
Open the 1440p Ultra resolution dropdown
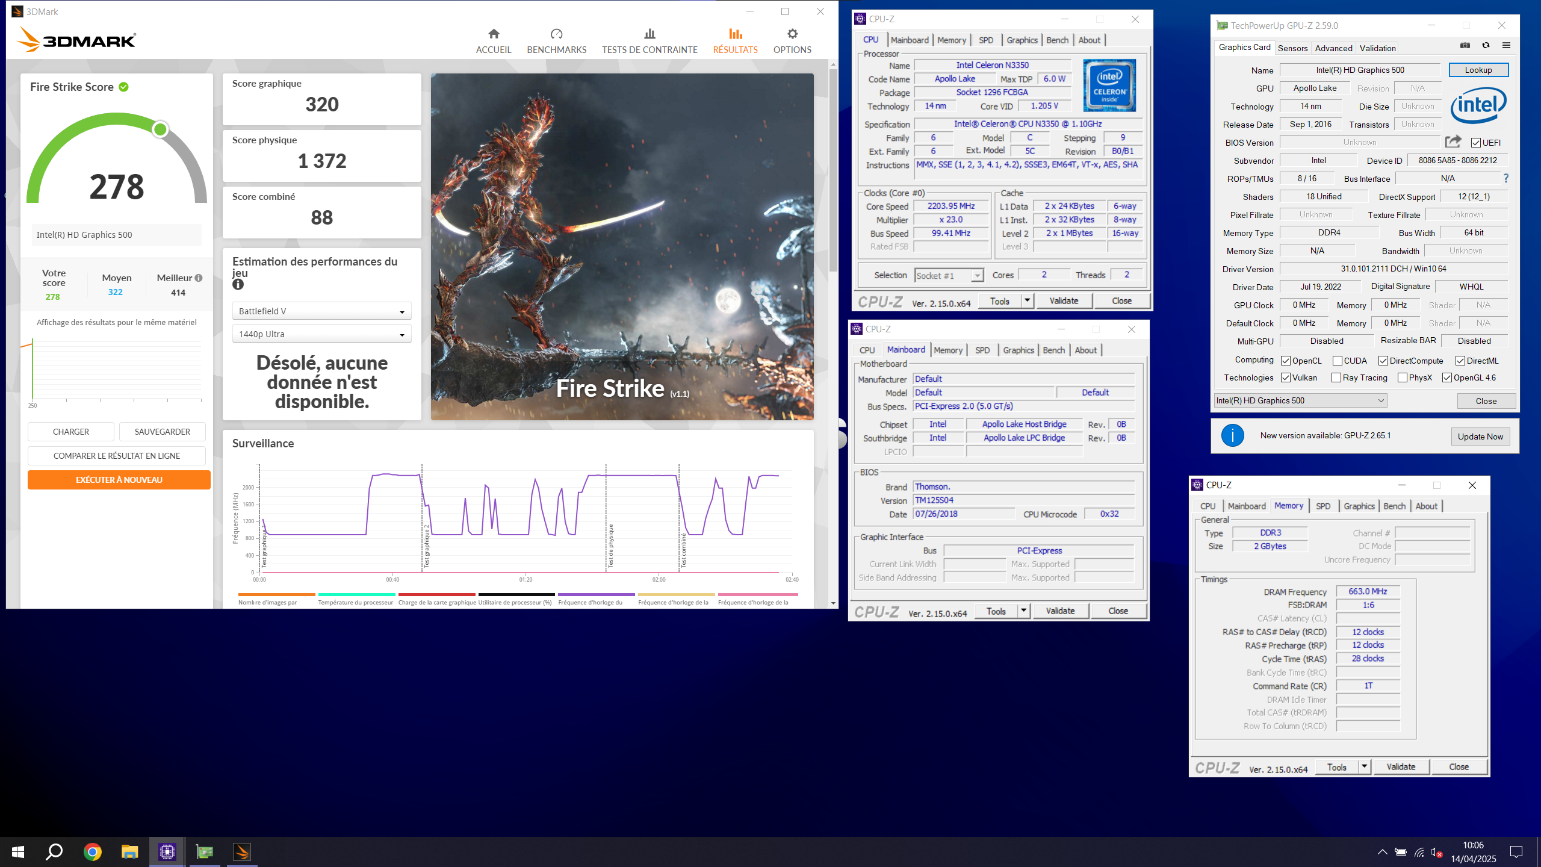tap(321, 334)
